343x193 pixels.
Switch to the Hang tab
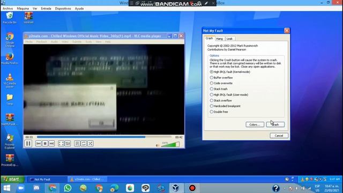point(219,39)
